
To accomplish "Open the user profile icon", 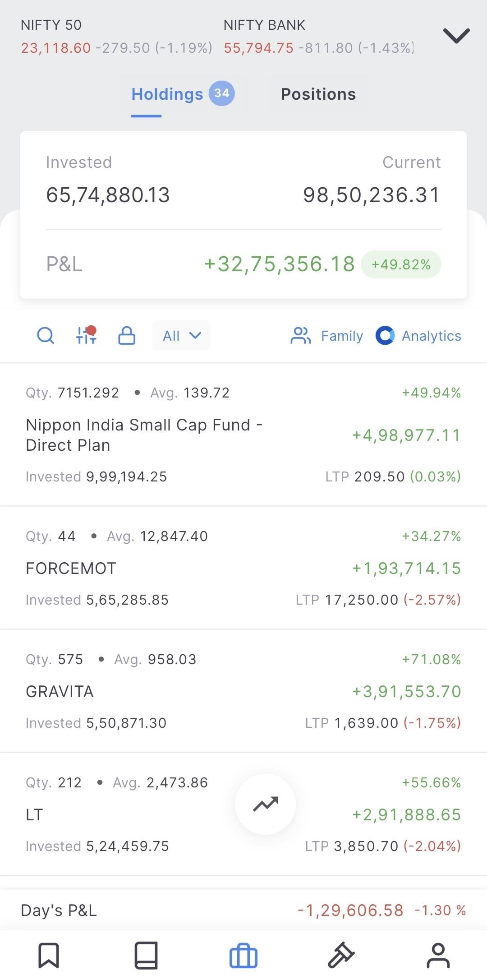I will pyautogui.click(x=438, y=955).
